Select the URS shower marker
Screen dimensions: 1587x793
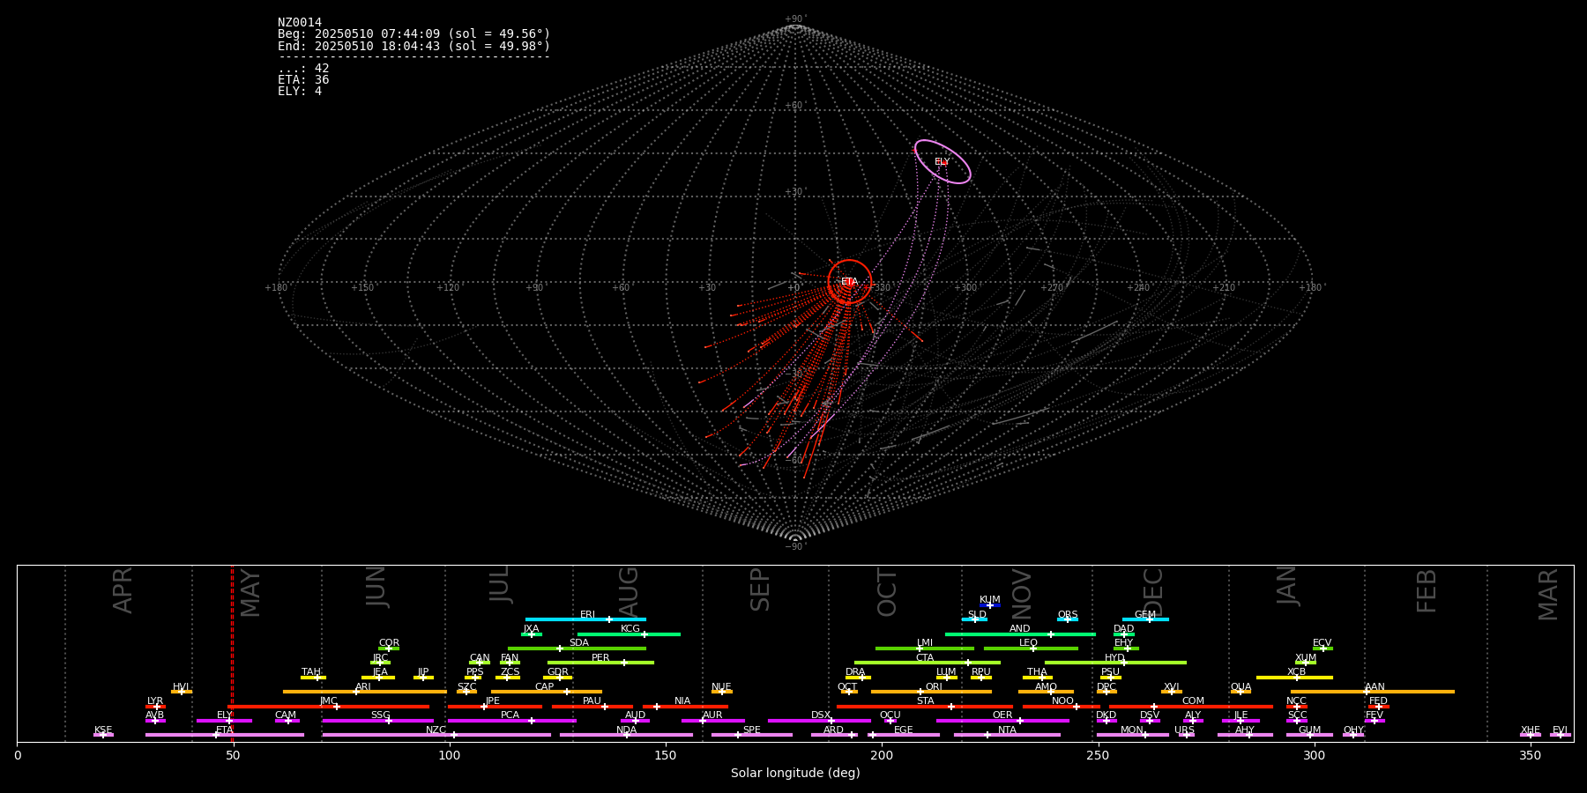point(1186,735)
